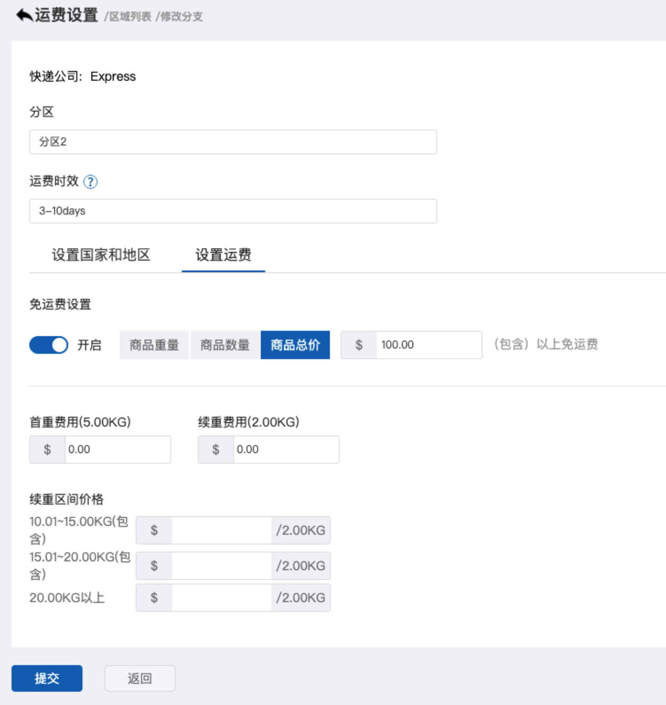
Task: Click the 首重费用 price input field
Action: click(x=117, y=450)
